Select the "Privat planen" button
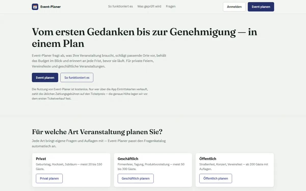This screenshot has height=191, width=306. [49, 179]
